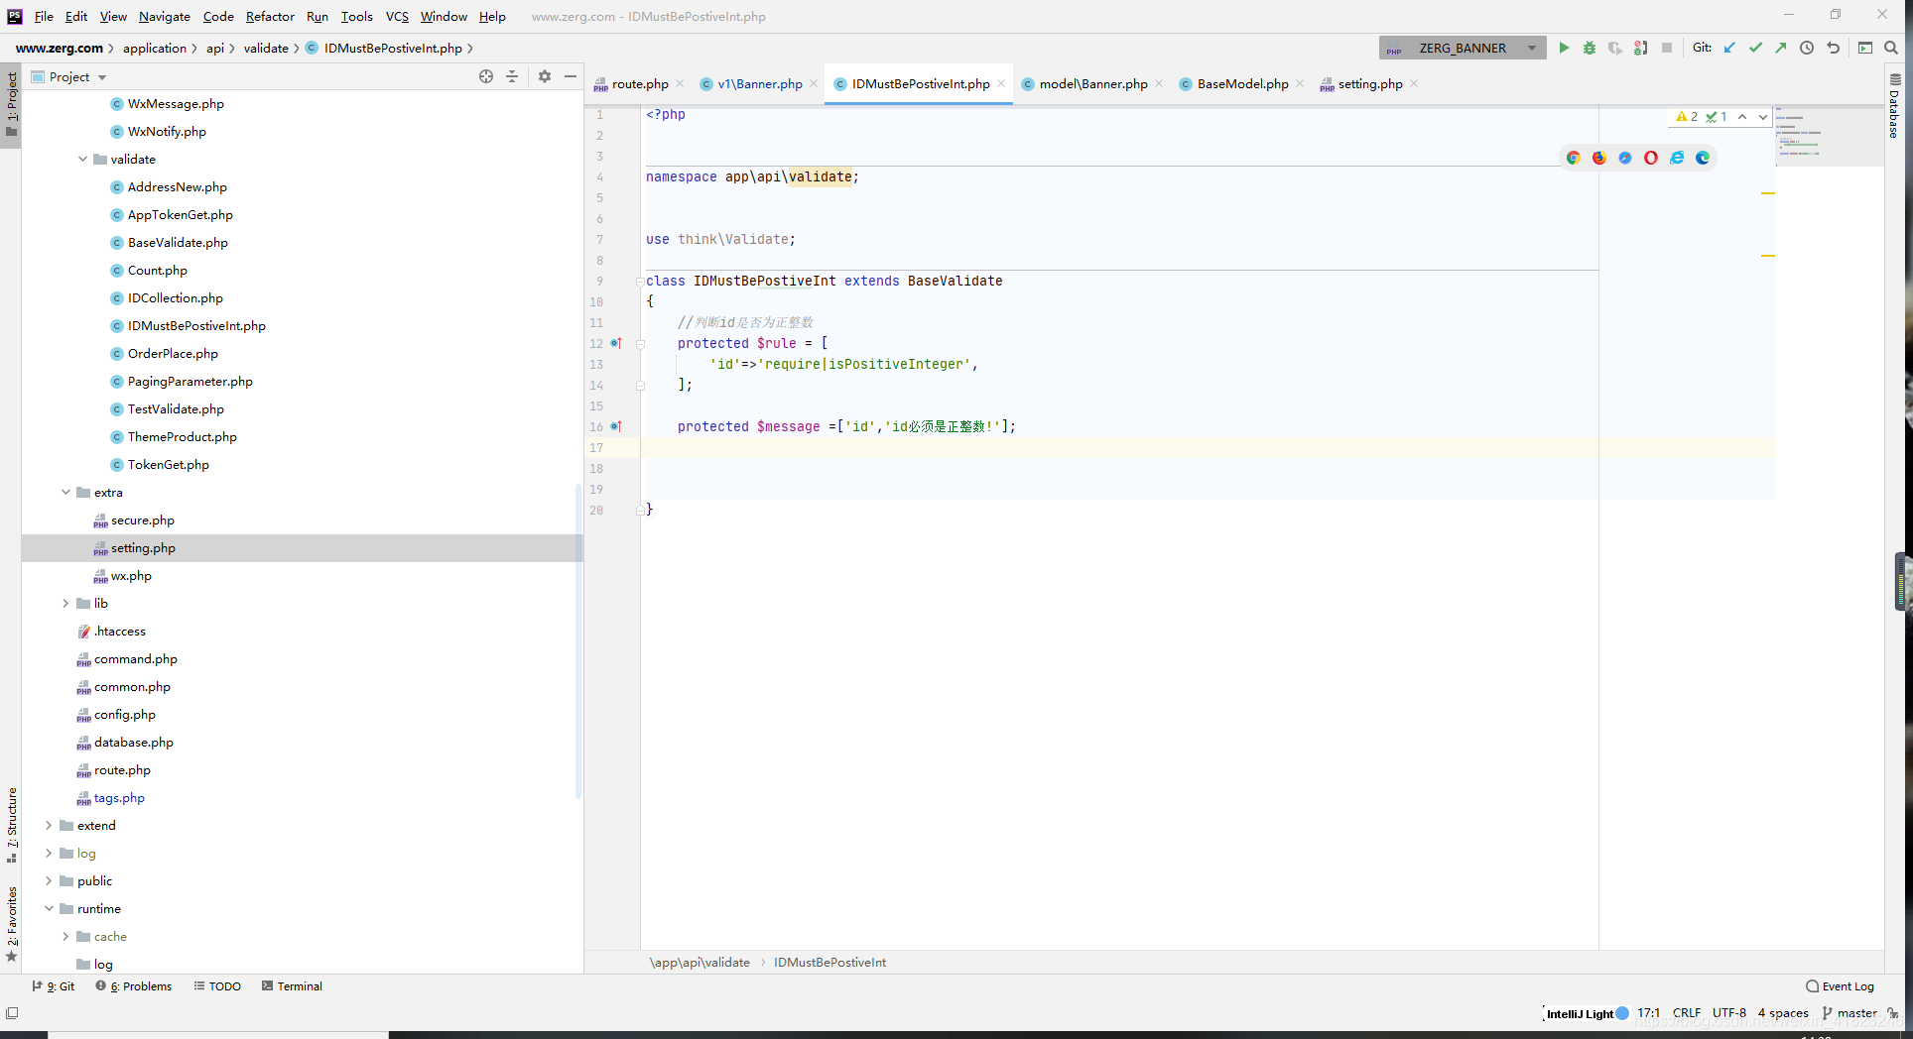This screenshot has width=1913, height=1039.
Task: Locate opened file in Project tree
Action: [x=486, y=76]
